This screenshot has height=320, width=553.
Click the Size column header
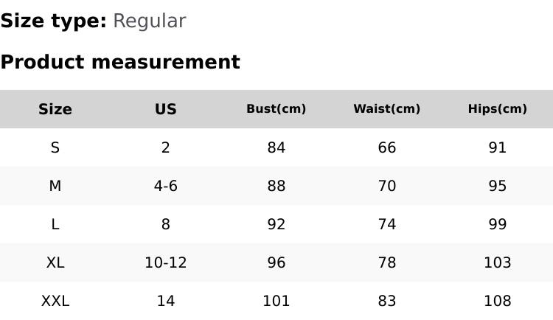(x=55, y=109)
